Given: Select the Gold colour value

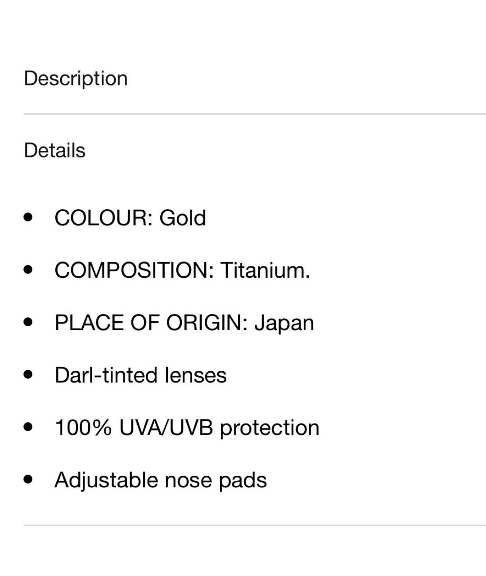Looking at the screenshot, I should (183, 218).
